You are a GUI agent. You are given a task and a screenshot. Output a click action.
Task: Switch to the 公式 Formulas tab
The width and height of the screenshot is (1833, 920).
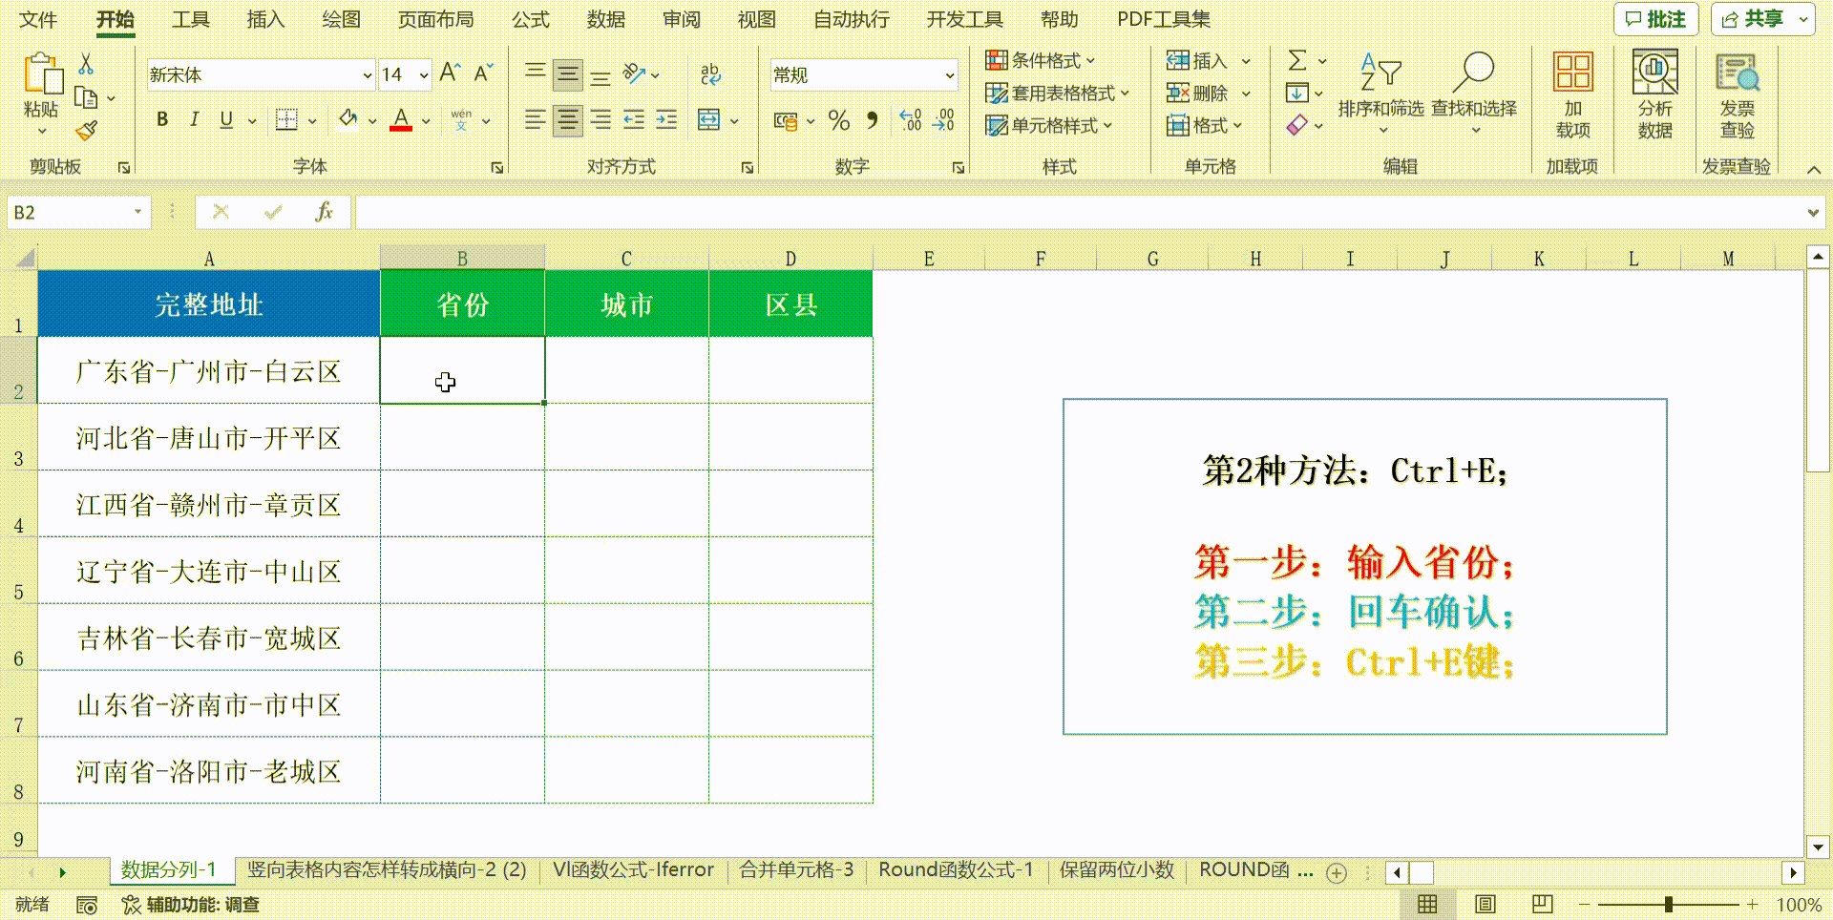tap(531, 19)
